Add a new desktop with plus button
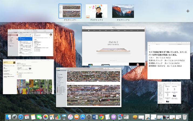The image size is (193, 121). coord(188,11)
